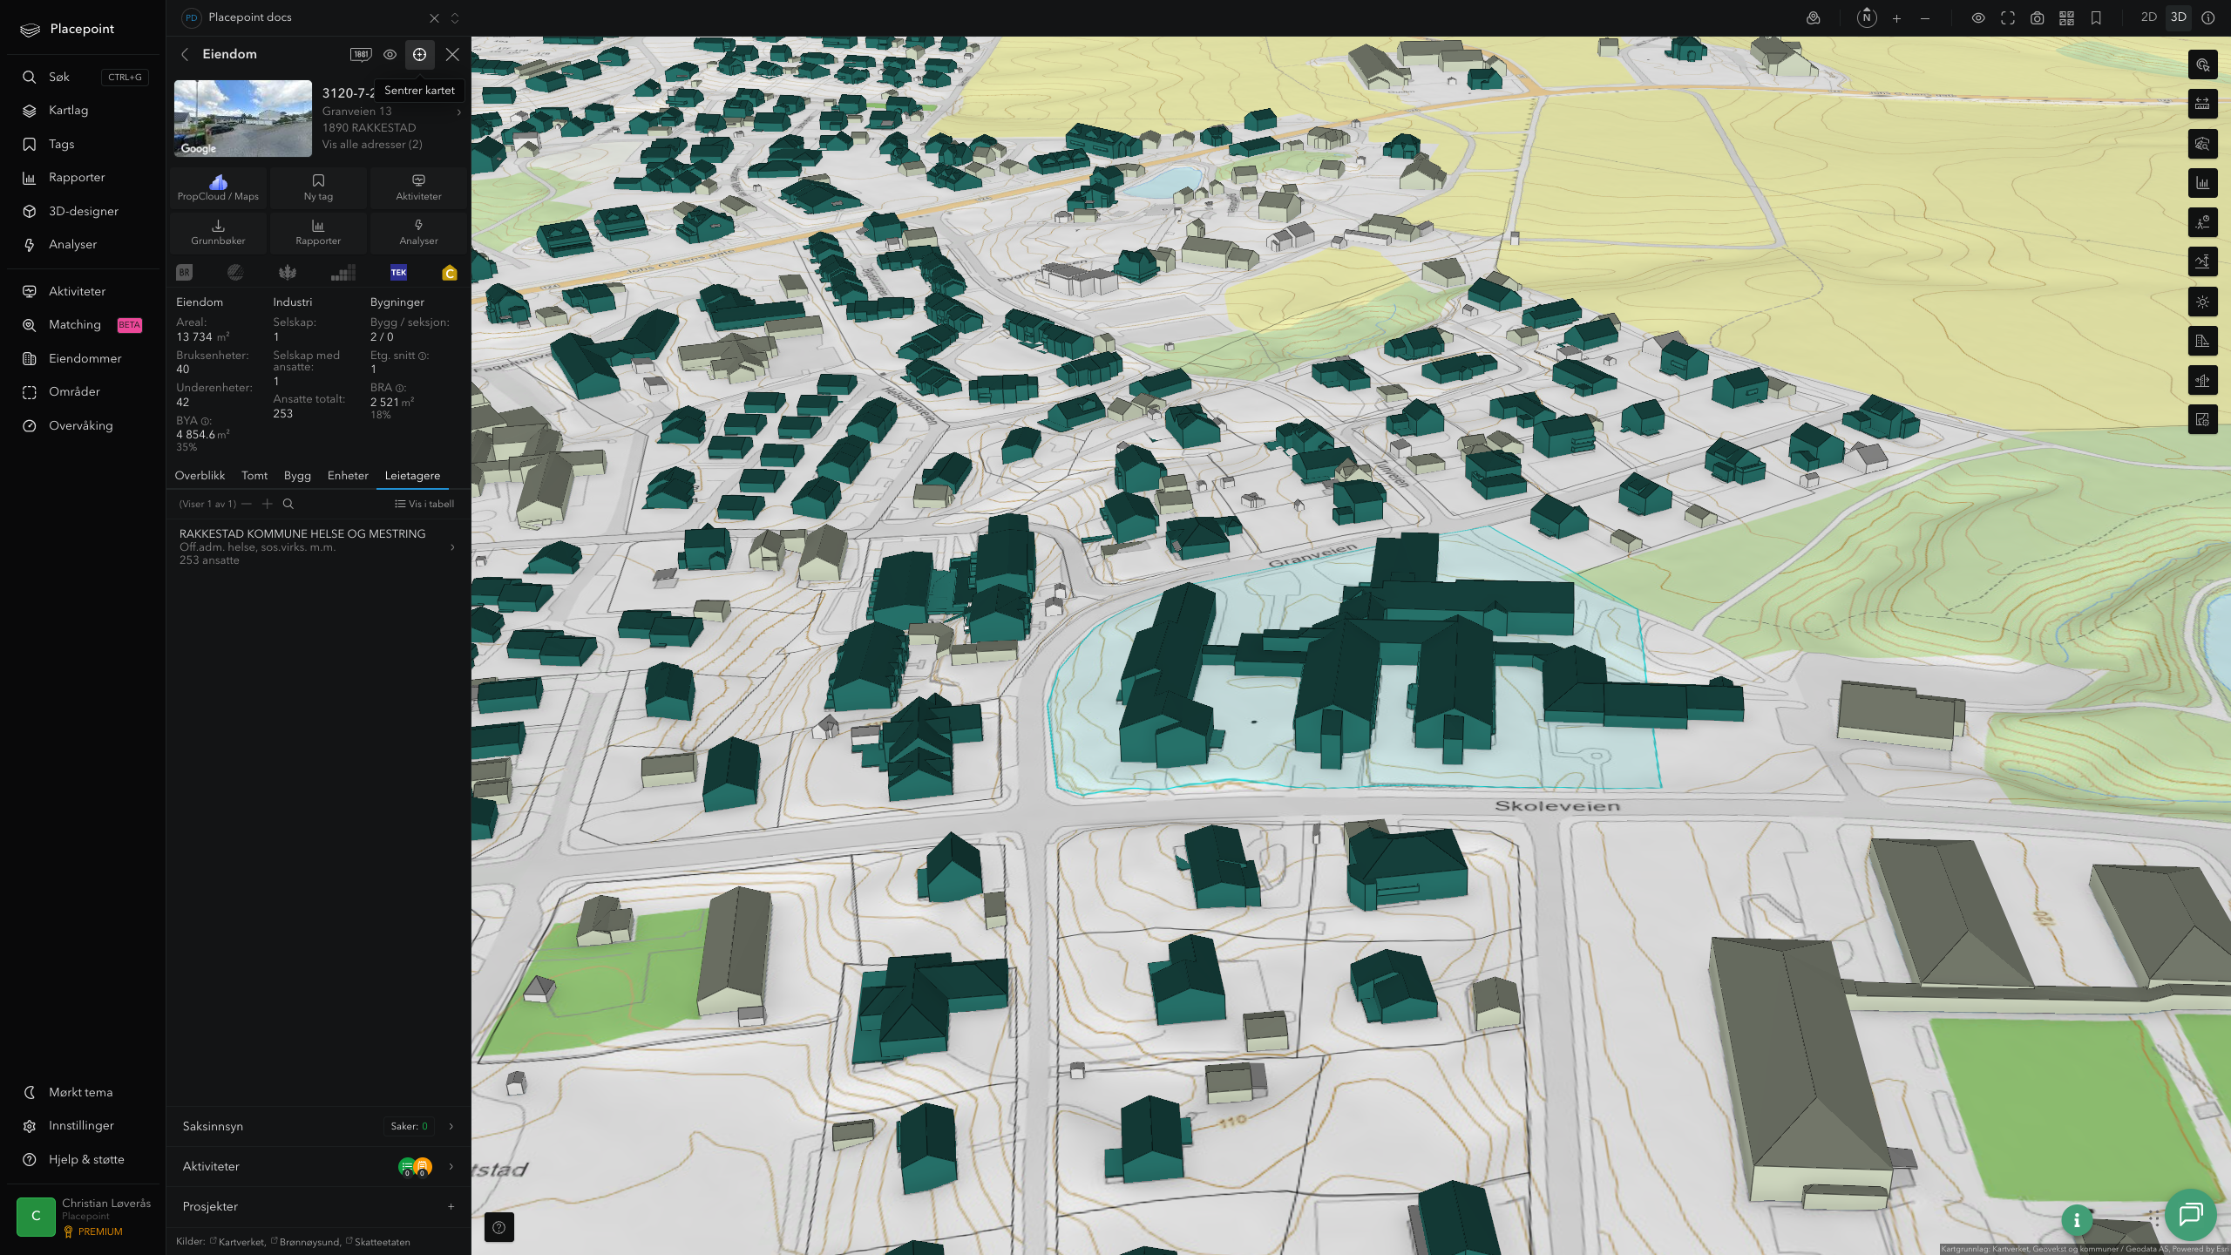Add a new tag with Ny tag
This screenshot has height=1255, width=2231.
[318, 187]
